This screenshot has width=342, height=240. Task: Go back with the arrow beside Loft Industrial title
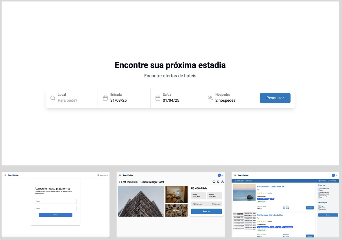point(119,182)
